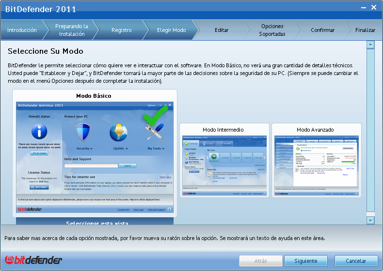Expand the Update dropdown in preview
This screenshot has height=271, width=383.
tap(120, 148)
